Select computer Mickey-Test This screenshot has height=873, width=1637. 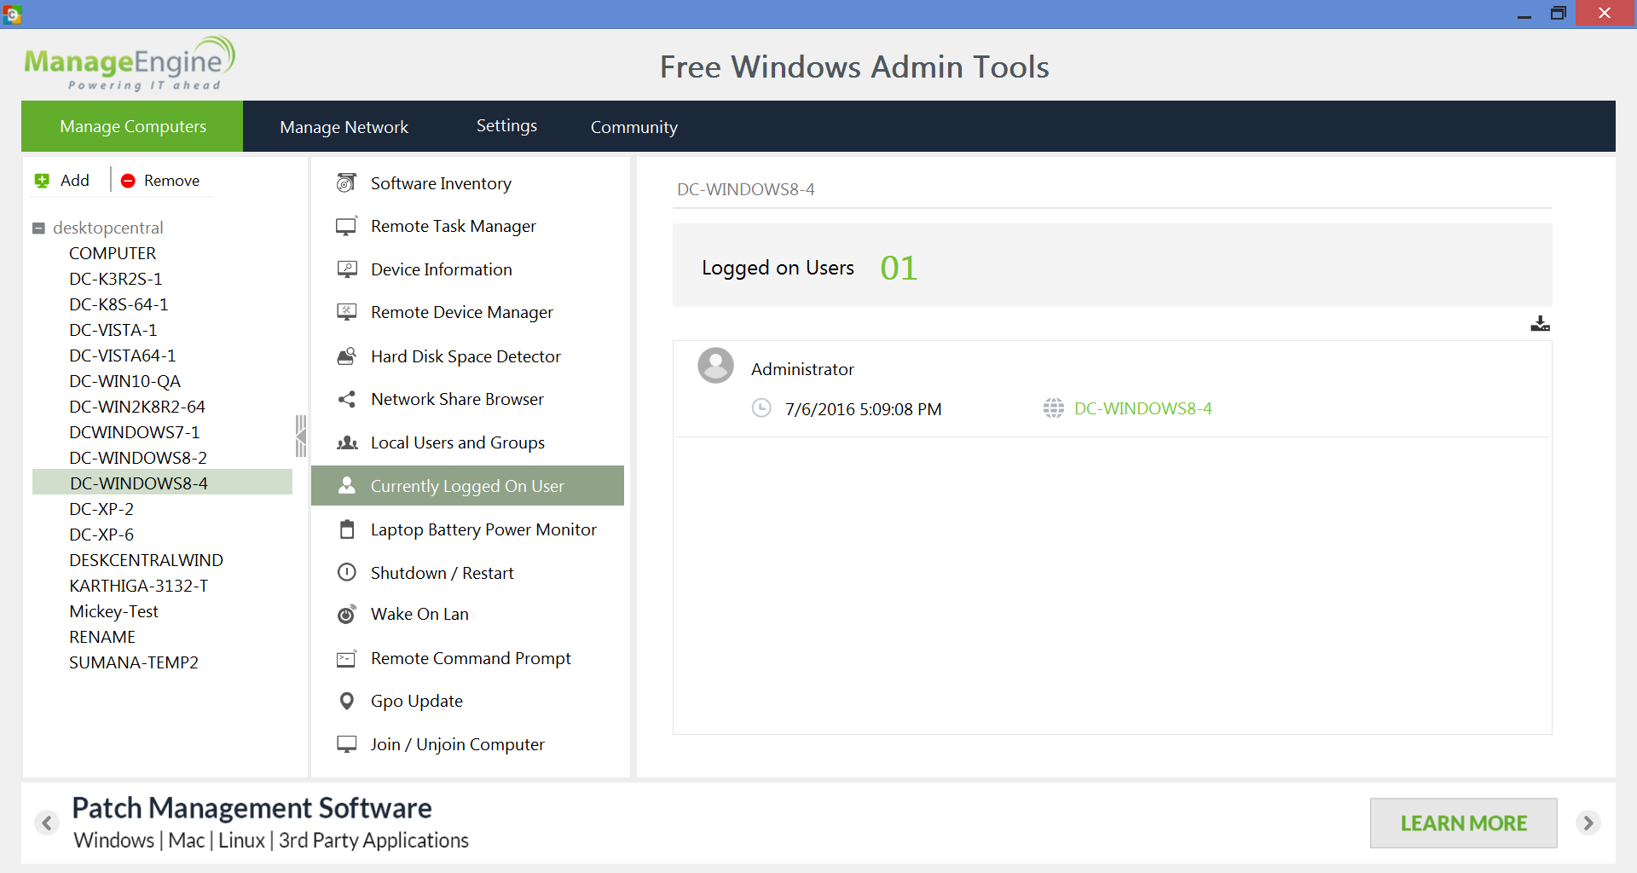point(113,611)
